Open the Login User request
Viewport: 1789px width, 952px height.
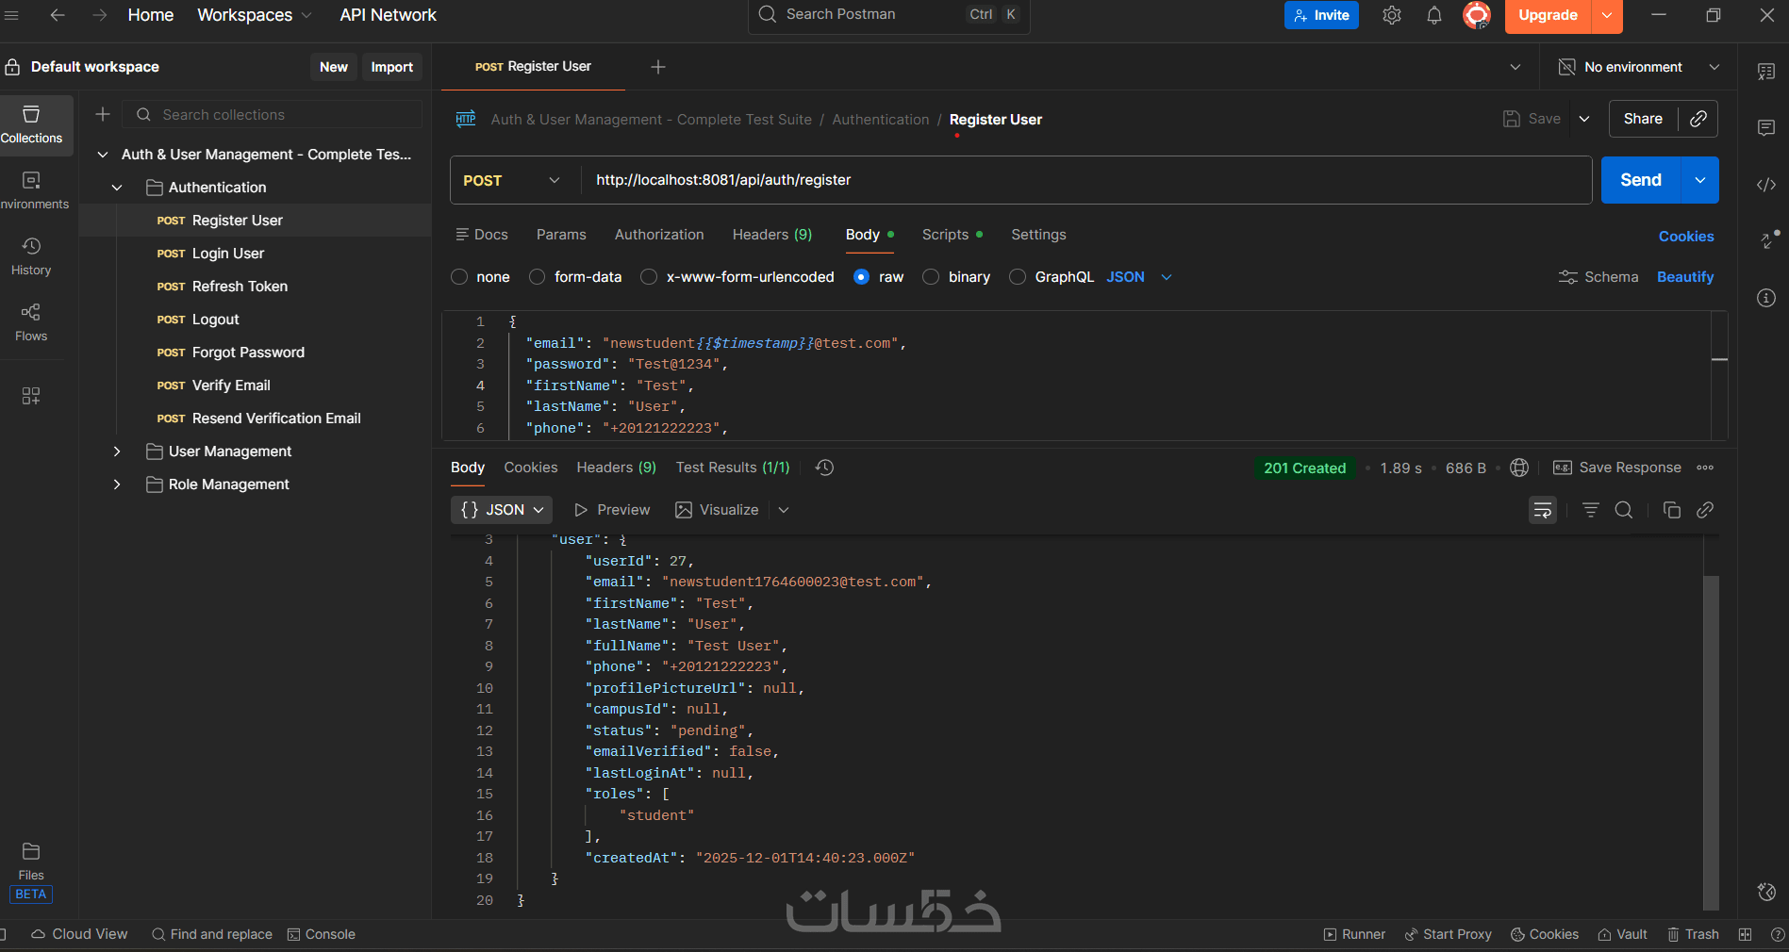(x=228, y=254)
